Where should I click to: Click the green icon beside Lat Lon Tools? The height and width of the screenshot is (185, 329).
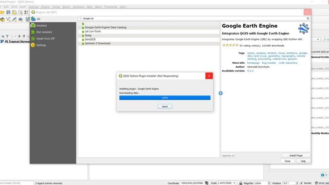pyautogui.click(x=83, y=32)
